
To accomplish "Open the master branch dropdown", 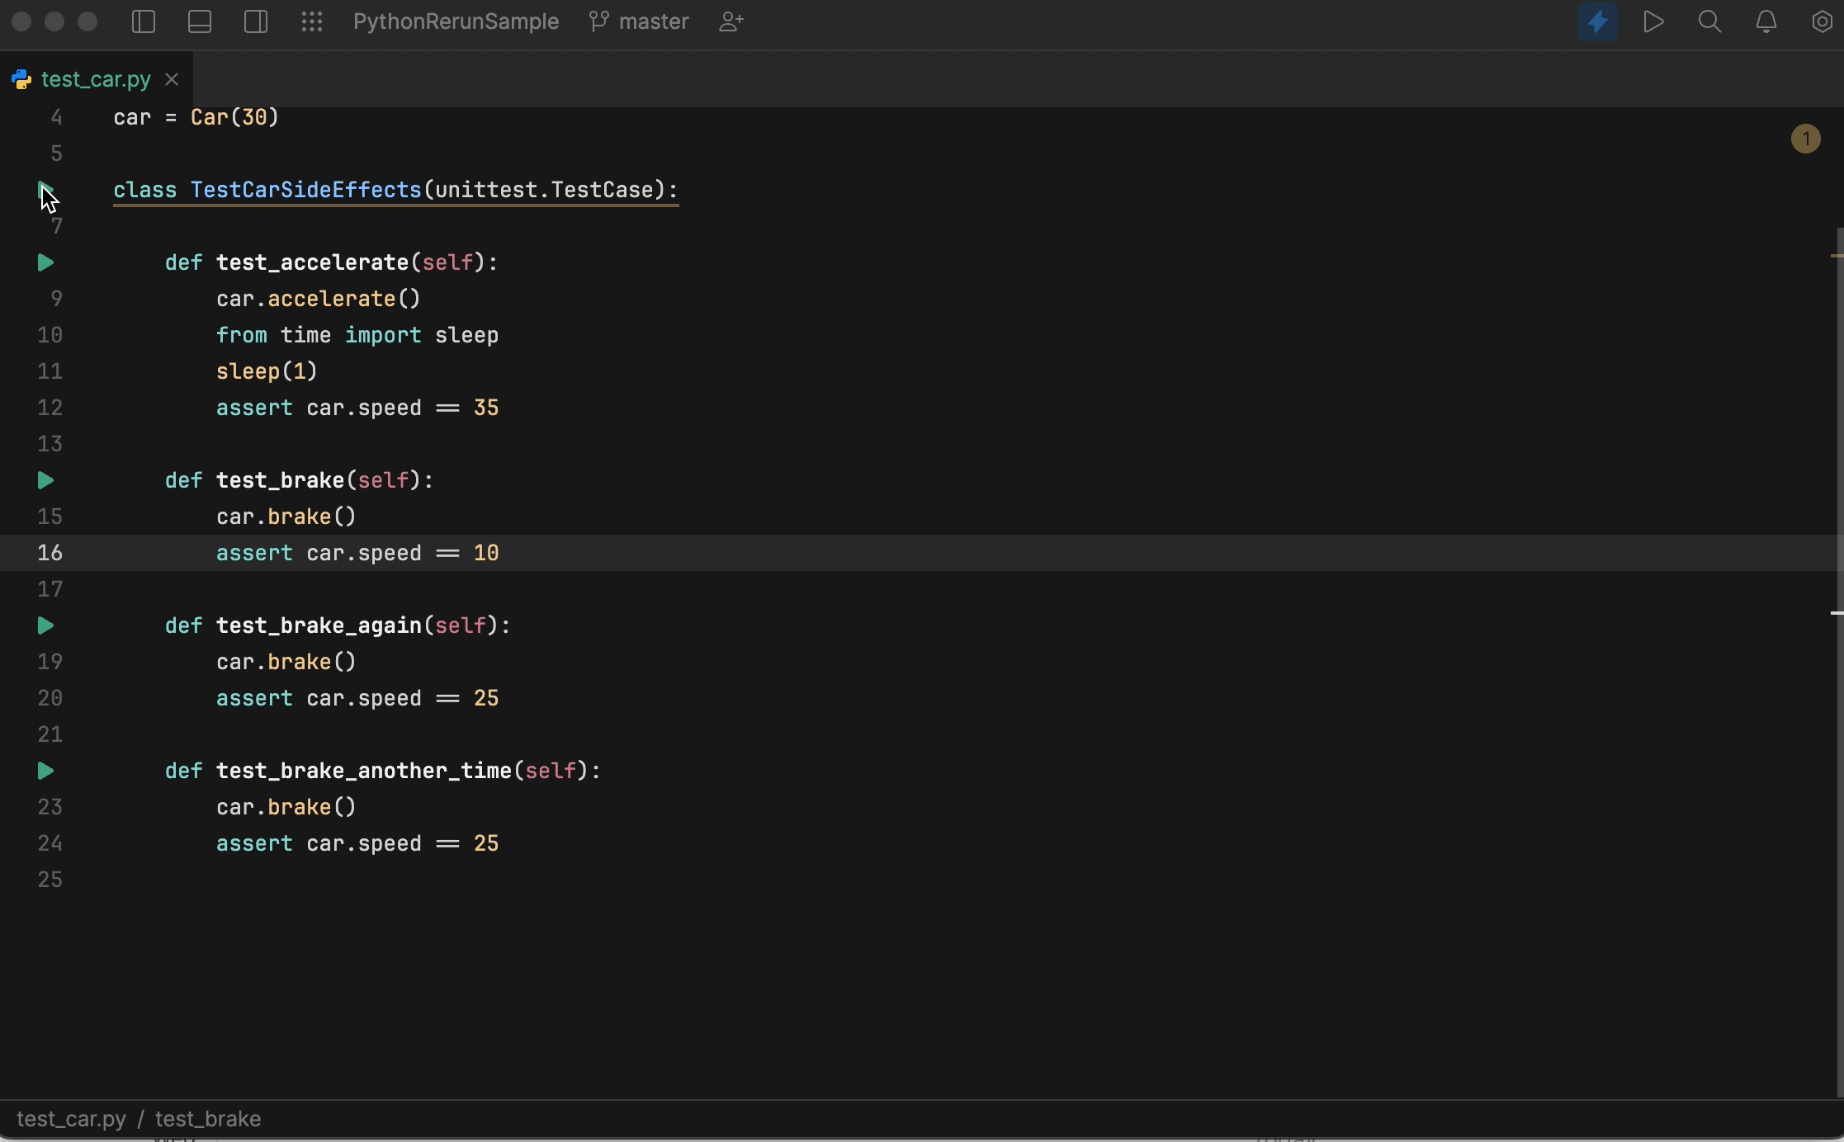I will point(640,21).
